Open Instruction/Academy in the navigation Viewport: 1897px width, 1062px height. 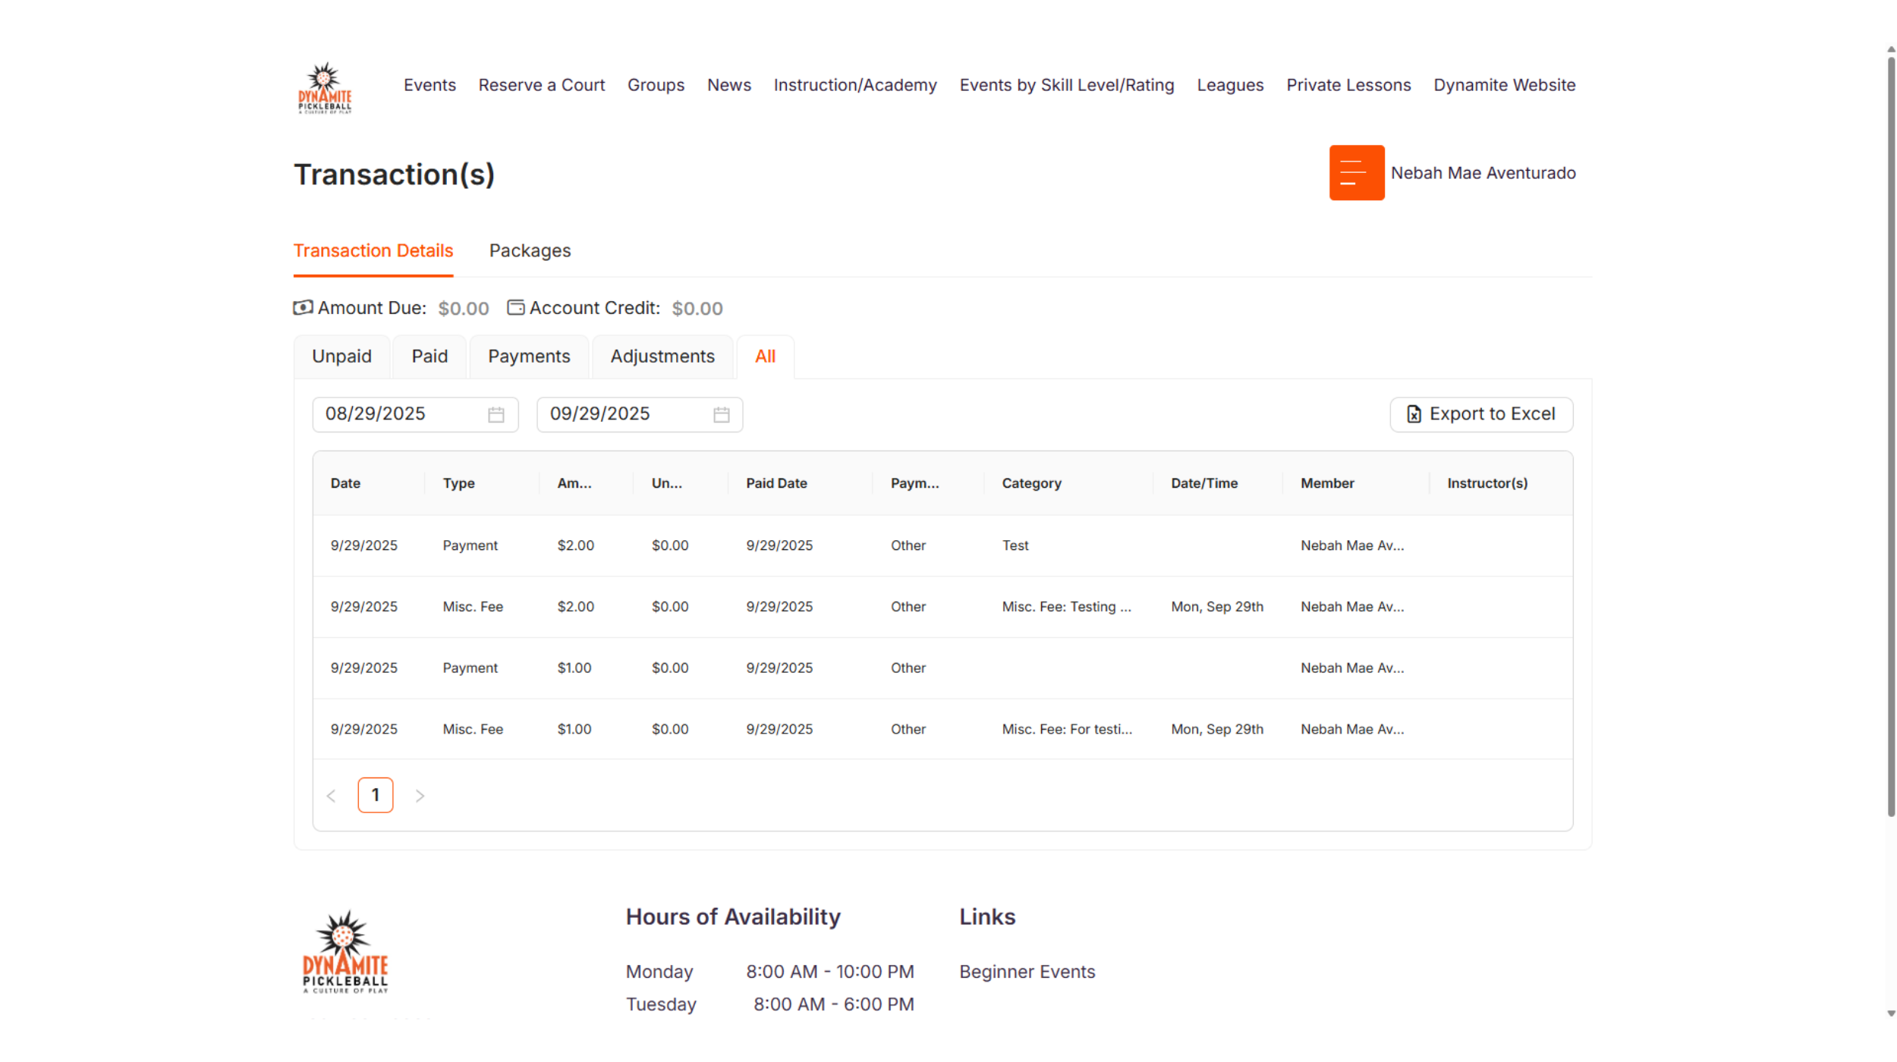pos(854,85)
